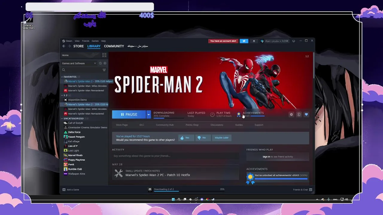Image resolution: width=383 pixels, height=215 pixels.
Task: Show recent activity clock filter icon
Action: (100, 63)
